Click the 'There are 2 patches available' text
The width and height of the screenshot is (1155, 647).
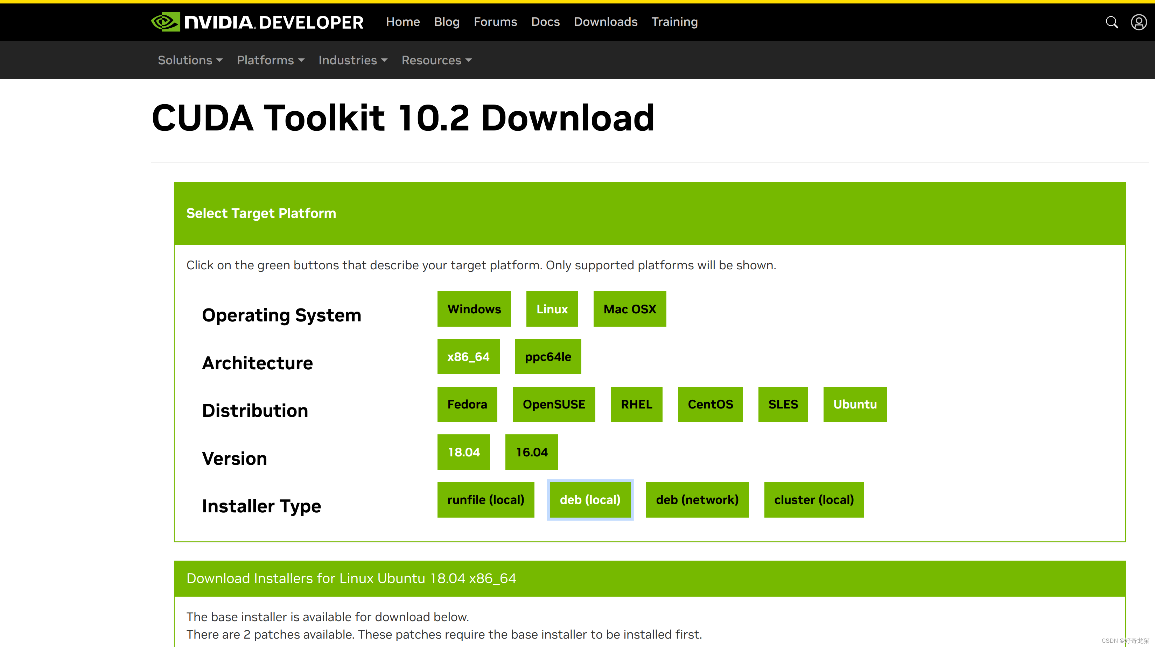click(444, 634)
